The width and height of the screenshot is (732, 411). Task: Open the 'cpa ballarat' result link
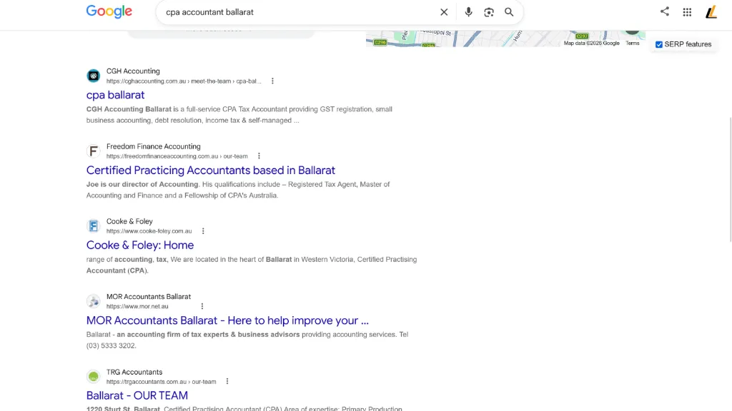tap(115, 95)
